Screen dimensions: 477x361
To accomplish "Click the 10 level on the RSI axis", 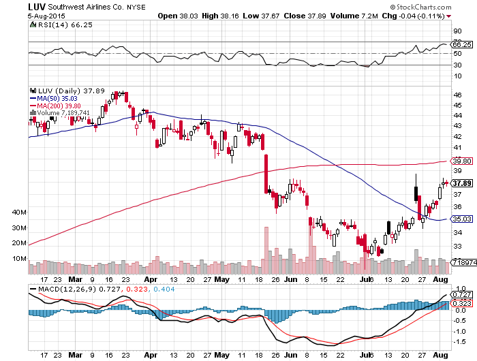I will 457,76.
